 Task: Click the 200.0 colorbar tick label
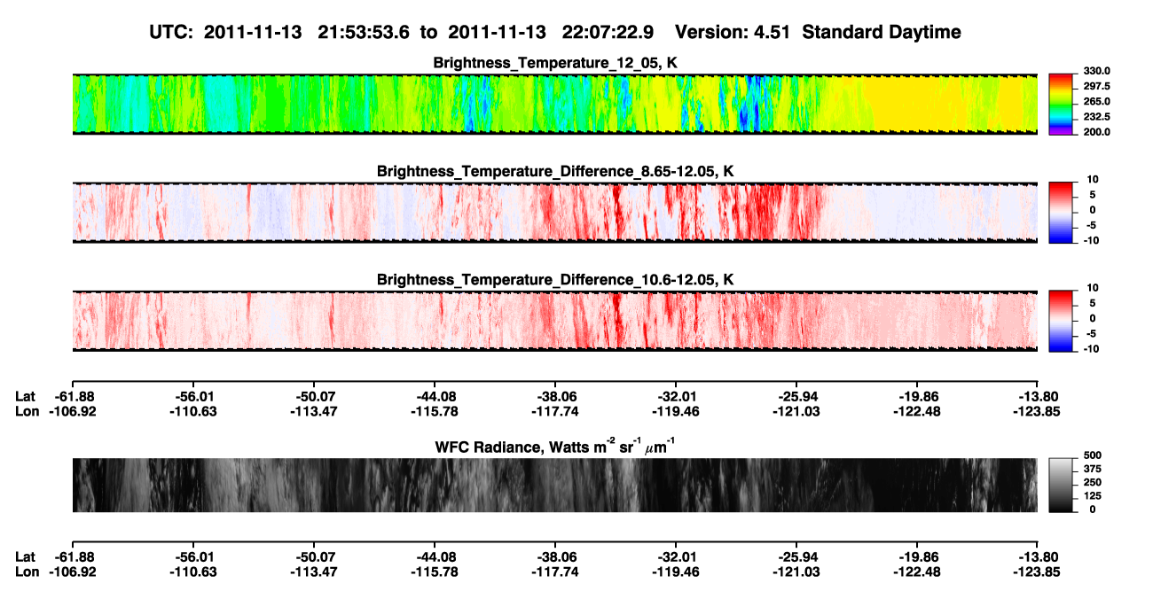tap(1096, 131)
